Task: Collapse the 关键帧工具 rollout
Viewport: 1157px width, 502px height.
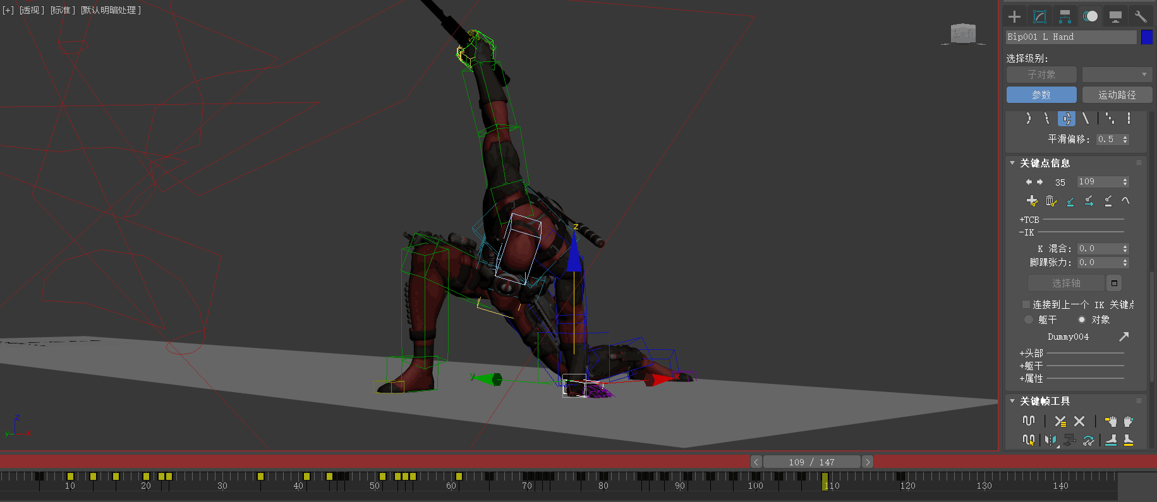Action: [x=1012, y=401]
